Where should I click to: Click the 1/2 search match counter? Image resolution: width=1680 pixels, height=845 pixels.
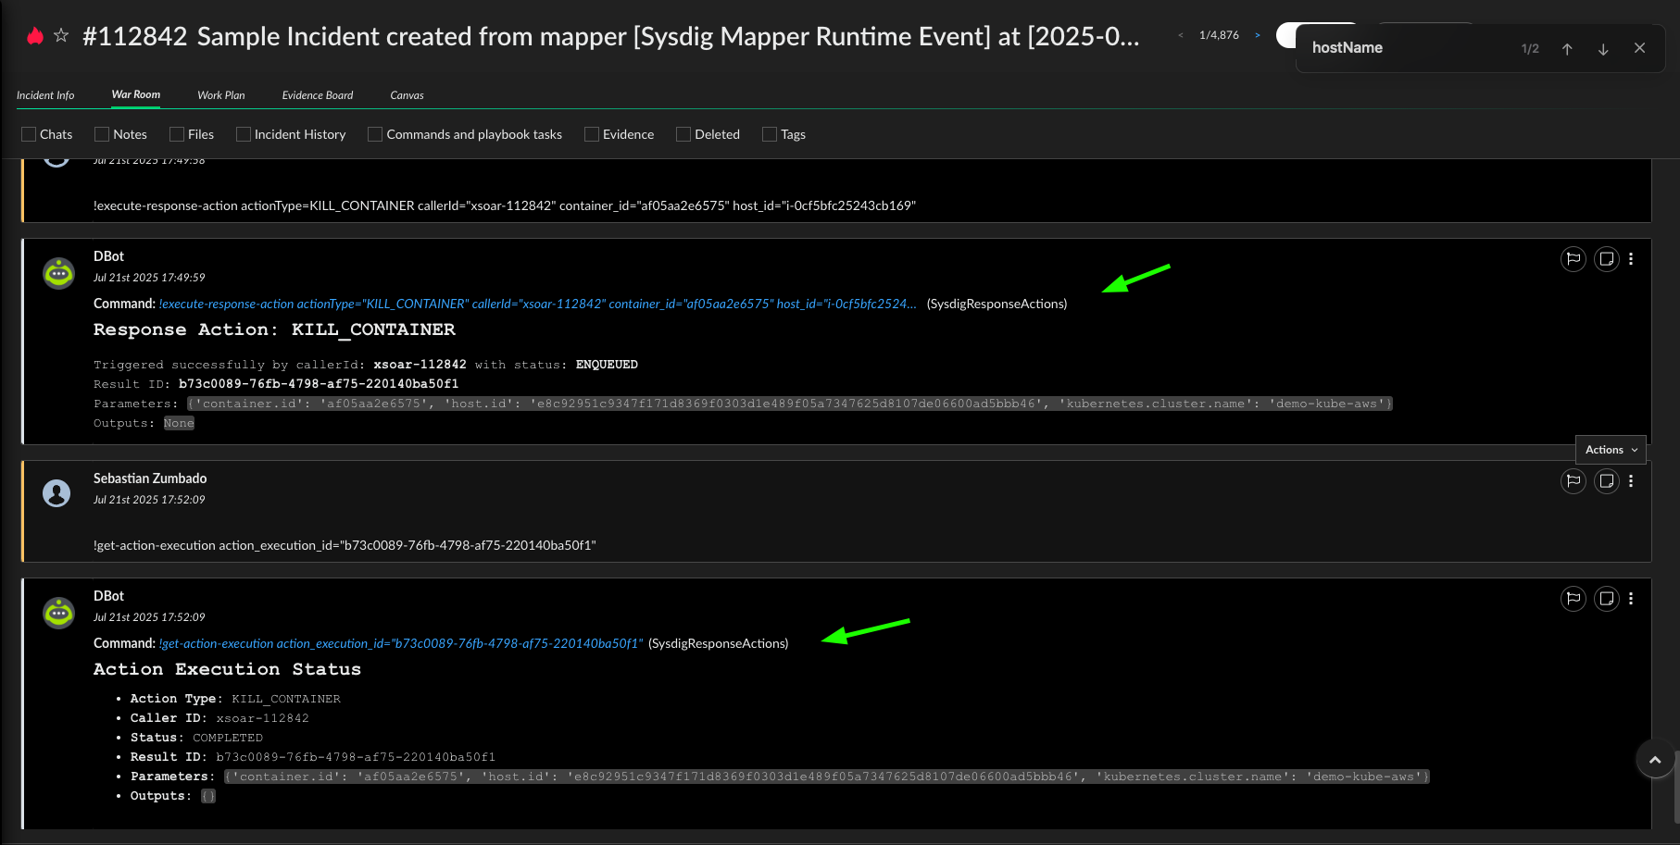(x=1530, y=48)
